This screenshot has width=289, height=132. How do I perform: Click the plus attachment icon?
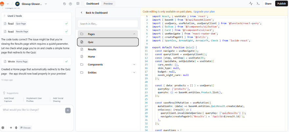coord(11,128)
